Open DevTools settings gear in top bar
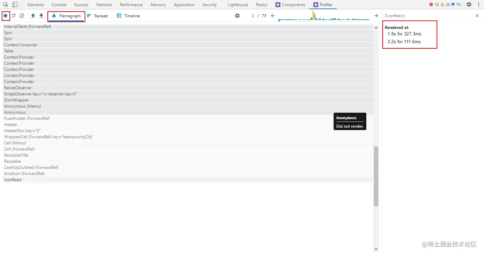This screenshot has width=484, height=255. tap(469, 5)
